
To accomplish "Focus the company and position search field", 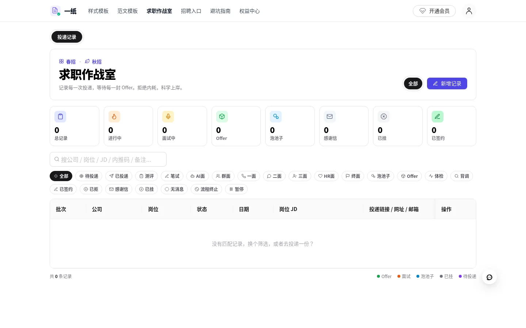I will (x=108, y=159).
